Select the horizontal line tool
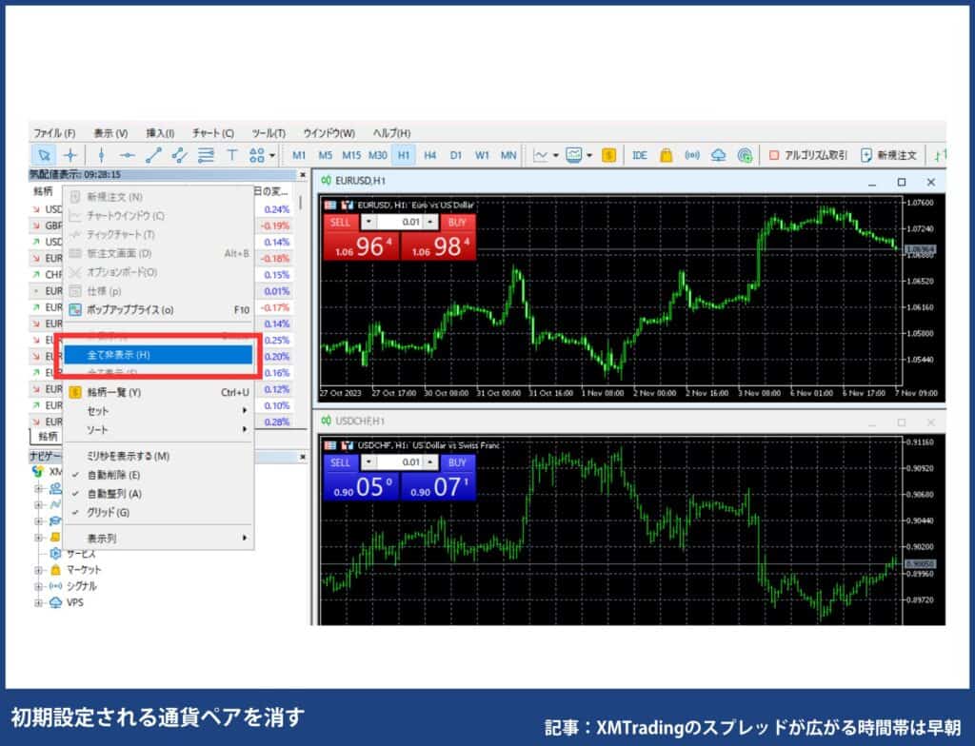 (x=127, y=155)
